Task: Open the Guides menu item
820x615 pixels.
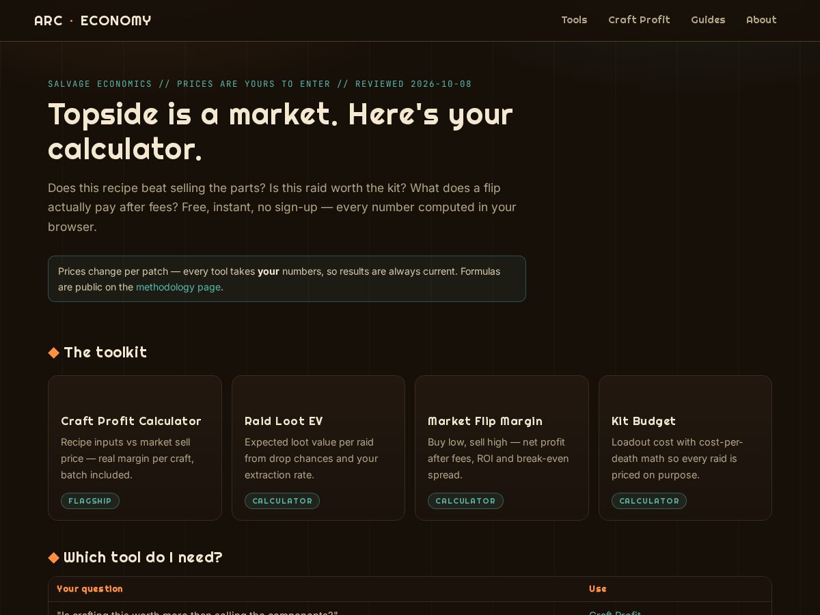Action: [x=708, y=20]
